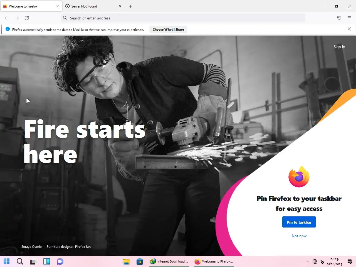
Task: Switch to the Server Not Found tab
Action: pos(93,6)
